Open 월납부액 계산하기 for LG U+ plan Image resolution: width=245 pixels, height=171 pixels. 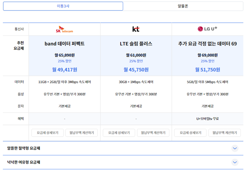point(225,133)
